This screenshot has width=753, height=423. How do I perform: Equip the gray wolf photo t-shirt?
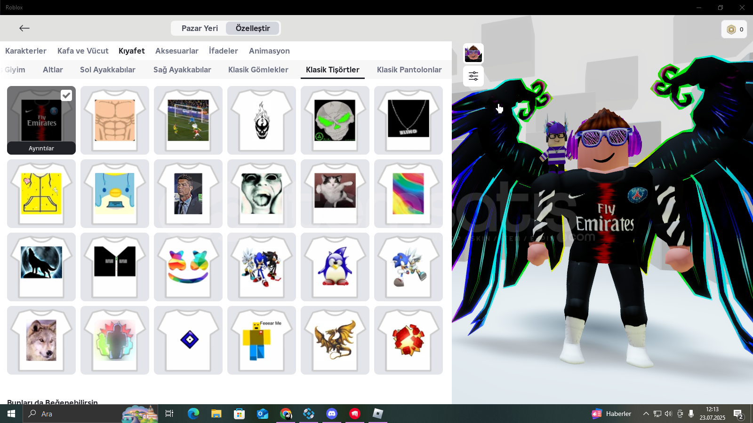coord(41,340)
